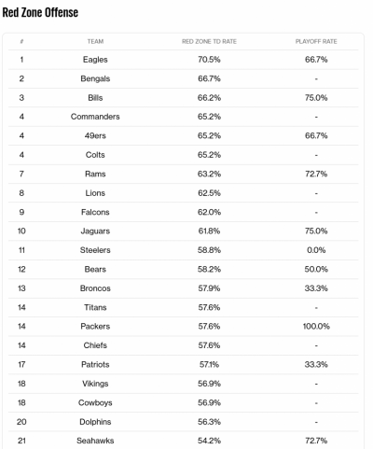The height and width of the screenshot is (449, 373).
Task: Select the Broncos team name
Action: click(95, 288)
